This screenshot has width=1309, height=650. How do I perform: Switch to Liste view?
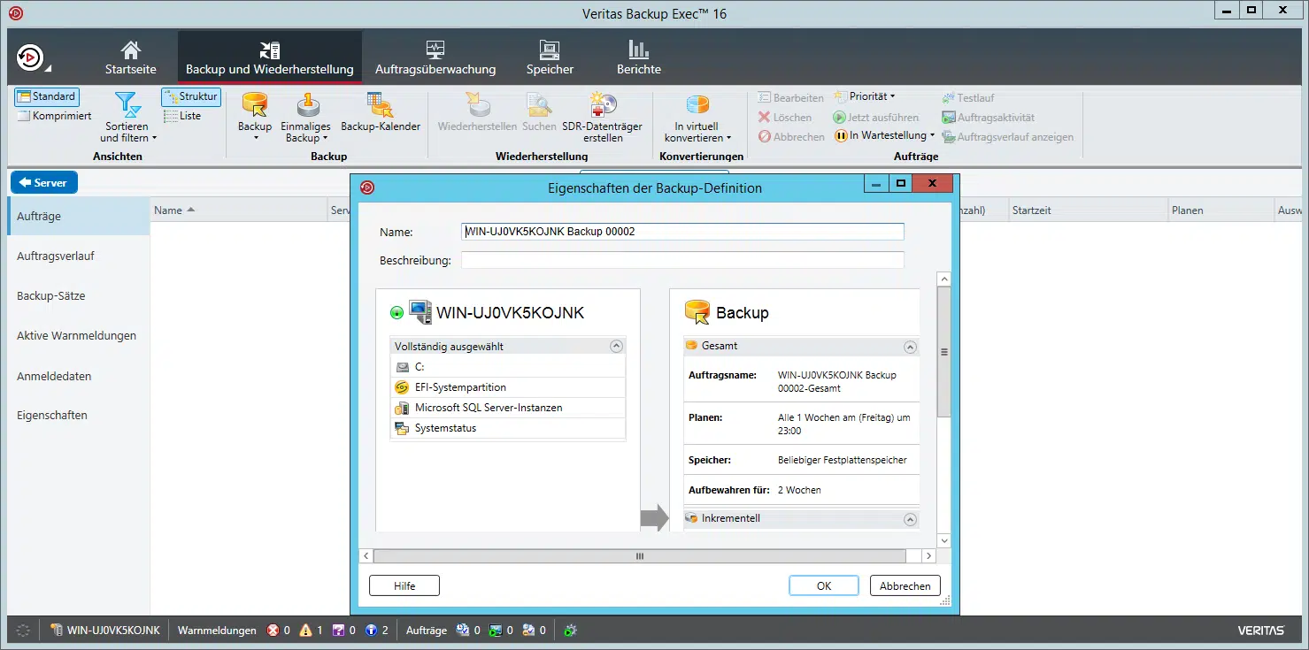(183, 116)
